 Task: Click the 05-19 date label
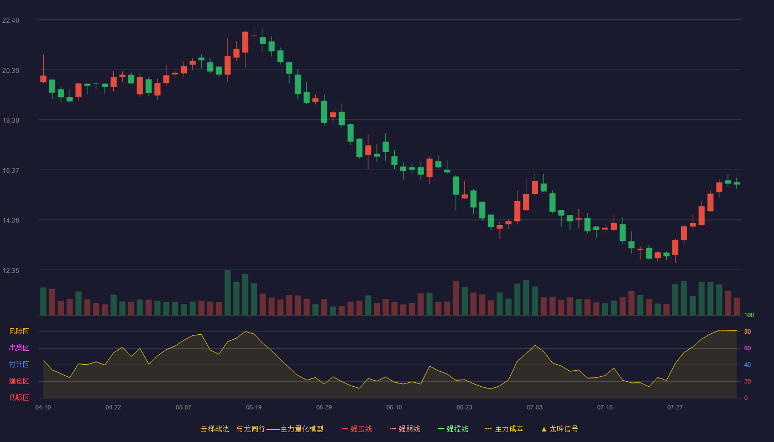click(x=254, y=407)
